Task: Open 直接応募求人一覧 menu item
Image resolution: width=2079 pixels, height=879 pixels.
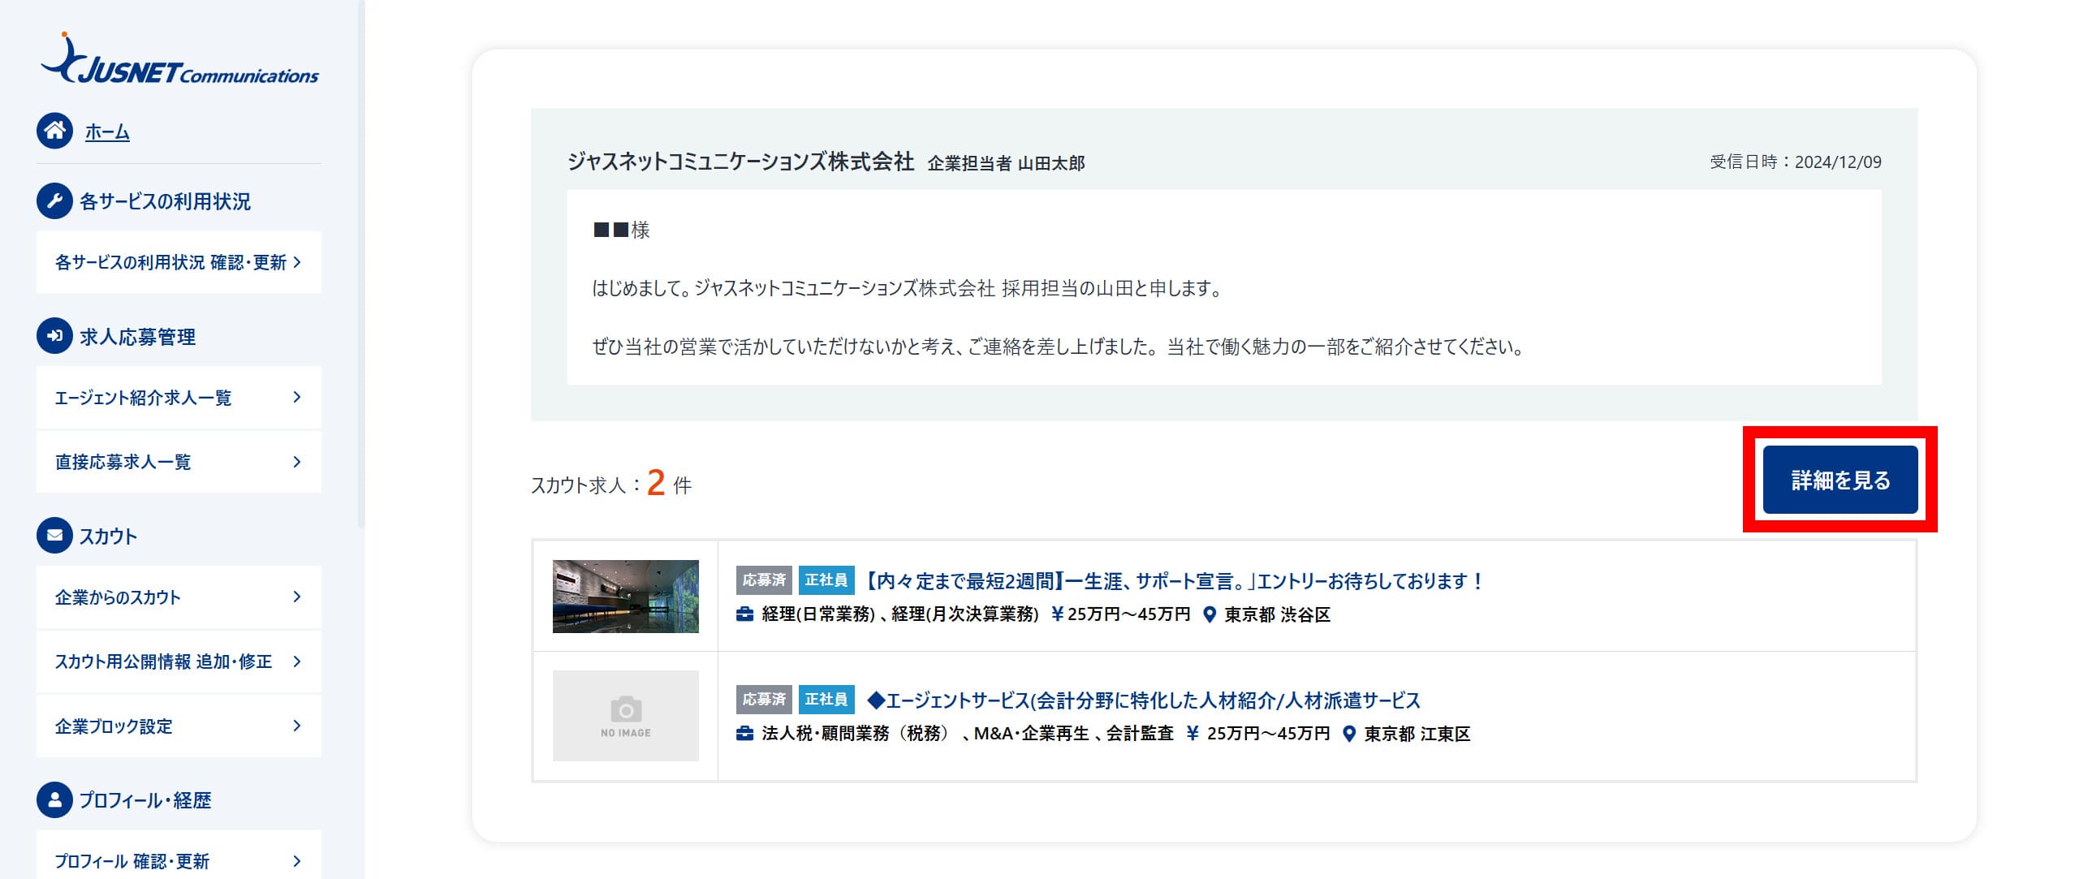Action: [179, 462]
